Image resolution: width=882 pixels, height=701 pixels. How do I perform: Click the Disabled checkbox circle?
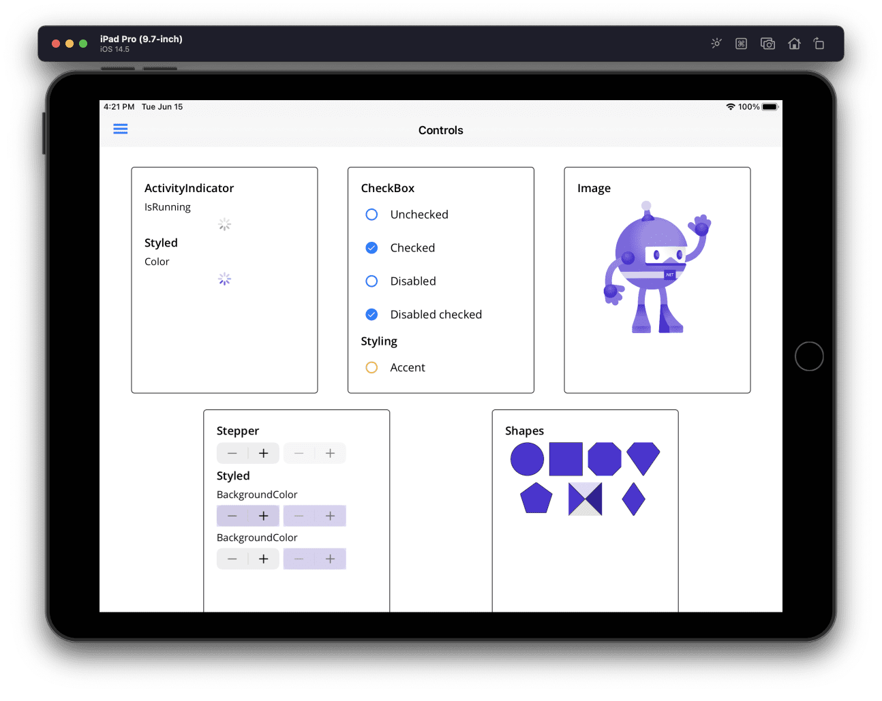[371, 281]
